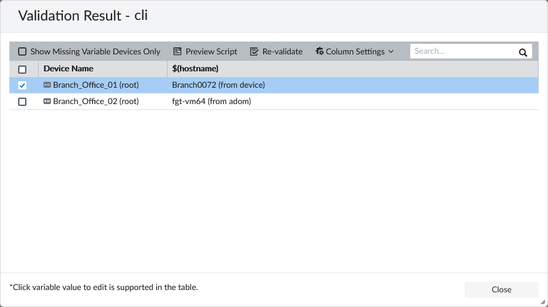Click the Branch_Office_02 device icon

tap(47, 101)
